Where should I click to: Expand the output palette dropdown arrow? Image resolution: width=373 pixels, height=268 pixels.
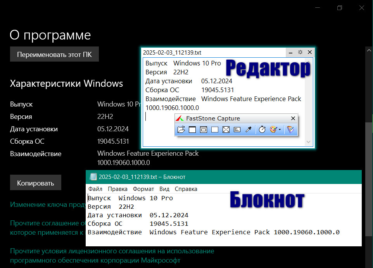click(280, 130)
